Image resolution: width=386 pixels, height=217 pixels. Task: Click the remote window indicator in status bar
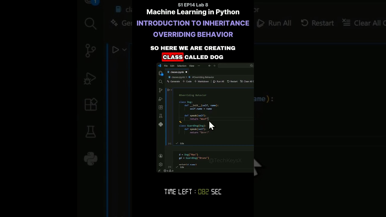[x=159, y=171]
